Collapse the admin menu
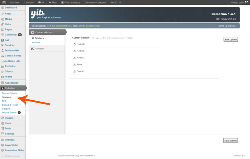The width and height of the screenshot is (250, 159). point(11,156)
